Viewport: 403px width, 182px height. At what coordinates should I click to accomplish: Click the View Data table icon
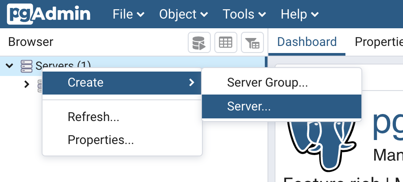coord(226,43)
